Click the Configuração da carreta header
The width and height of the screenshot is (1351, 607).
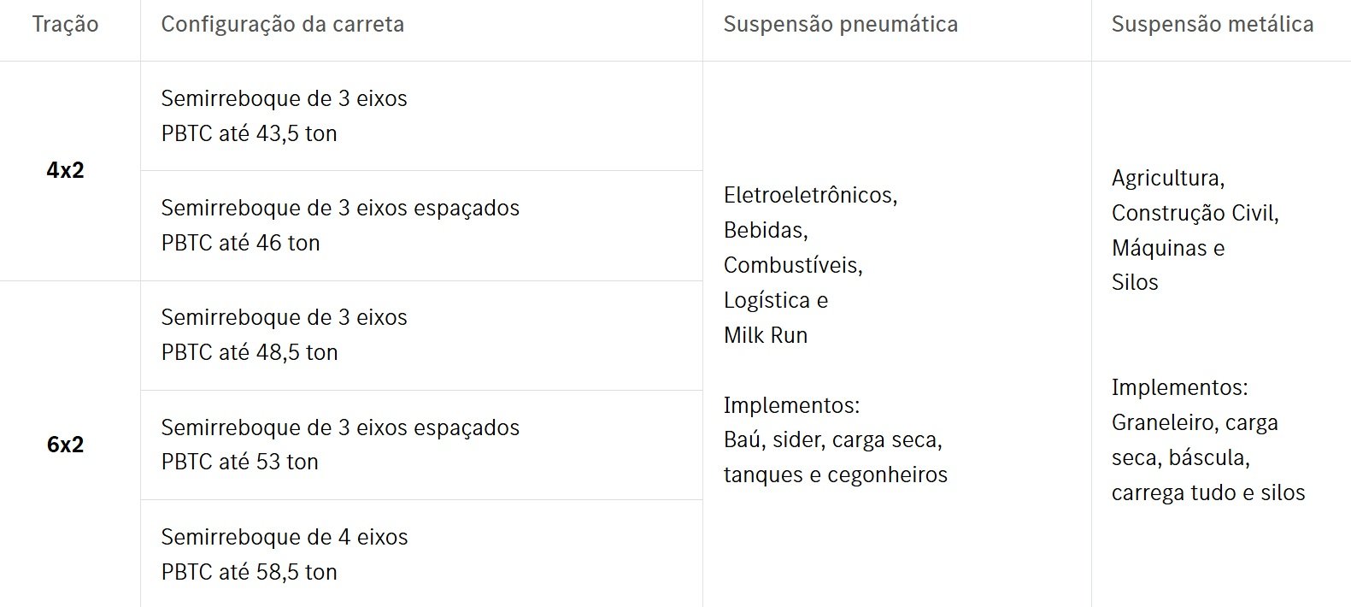coord(282,24)
